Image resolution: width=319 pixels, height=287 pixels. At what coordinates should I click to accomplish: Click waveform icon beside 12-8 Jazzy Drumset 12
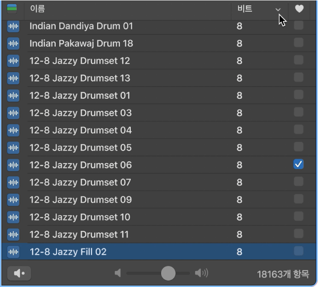click(14, 61)
